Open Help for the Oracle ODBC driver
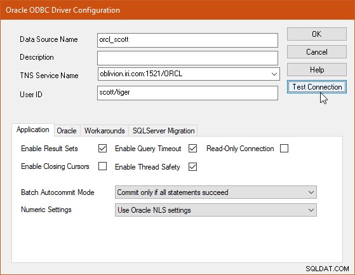The height and width of the screenshot is (275, 355). pos(316,69)
